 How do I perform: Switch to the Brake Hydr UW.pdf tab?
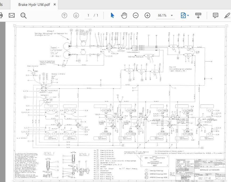click(35, 5)
